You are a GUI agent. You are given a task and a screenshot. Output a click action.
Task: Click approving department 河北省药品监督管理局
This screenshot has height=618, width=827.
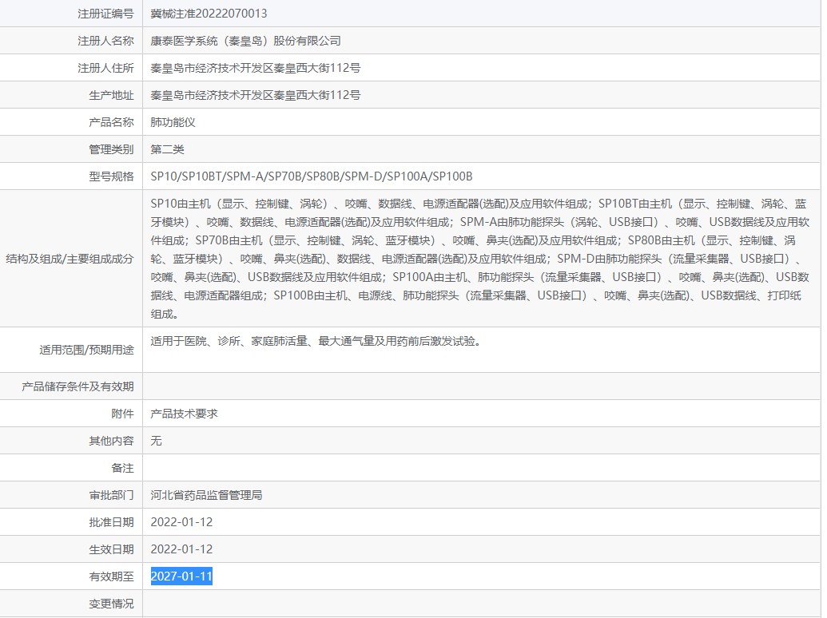tap(206, 495)
